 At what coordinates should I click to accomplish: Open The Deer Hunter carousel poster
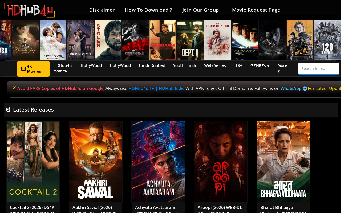(x=218, y=40)
